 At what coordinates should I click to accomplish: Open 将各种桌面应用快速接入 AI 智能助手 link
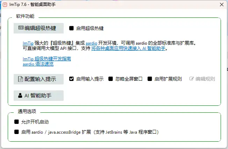click(x=128, y=48)
